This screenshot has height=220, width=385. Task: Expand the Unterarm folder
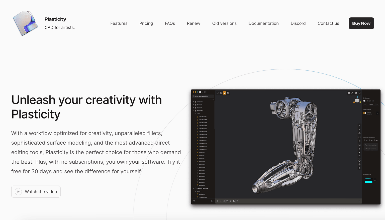point(194,102)
